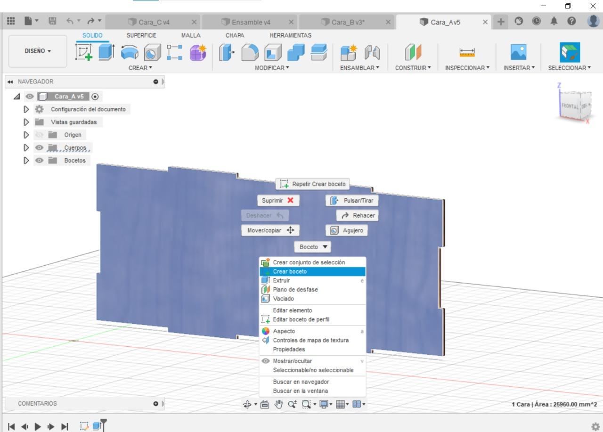Choose Extruir in the context menu

point(313,281)
